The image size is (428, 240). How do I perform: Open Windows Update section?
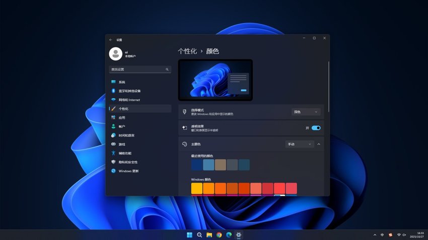point(128,171)
